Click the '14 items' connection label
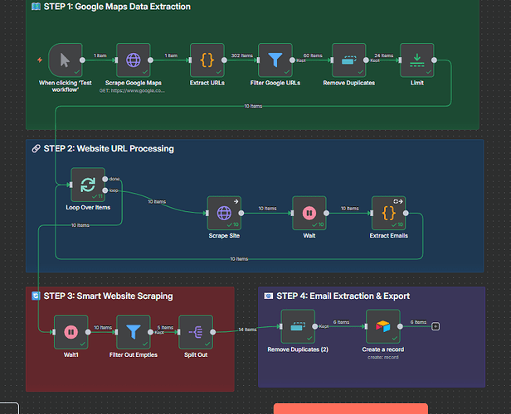The image size is (511, 414). click(x=248, y=330)
